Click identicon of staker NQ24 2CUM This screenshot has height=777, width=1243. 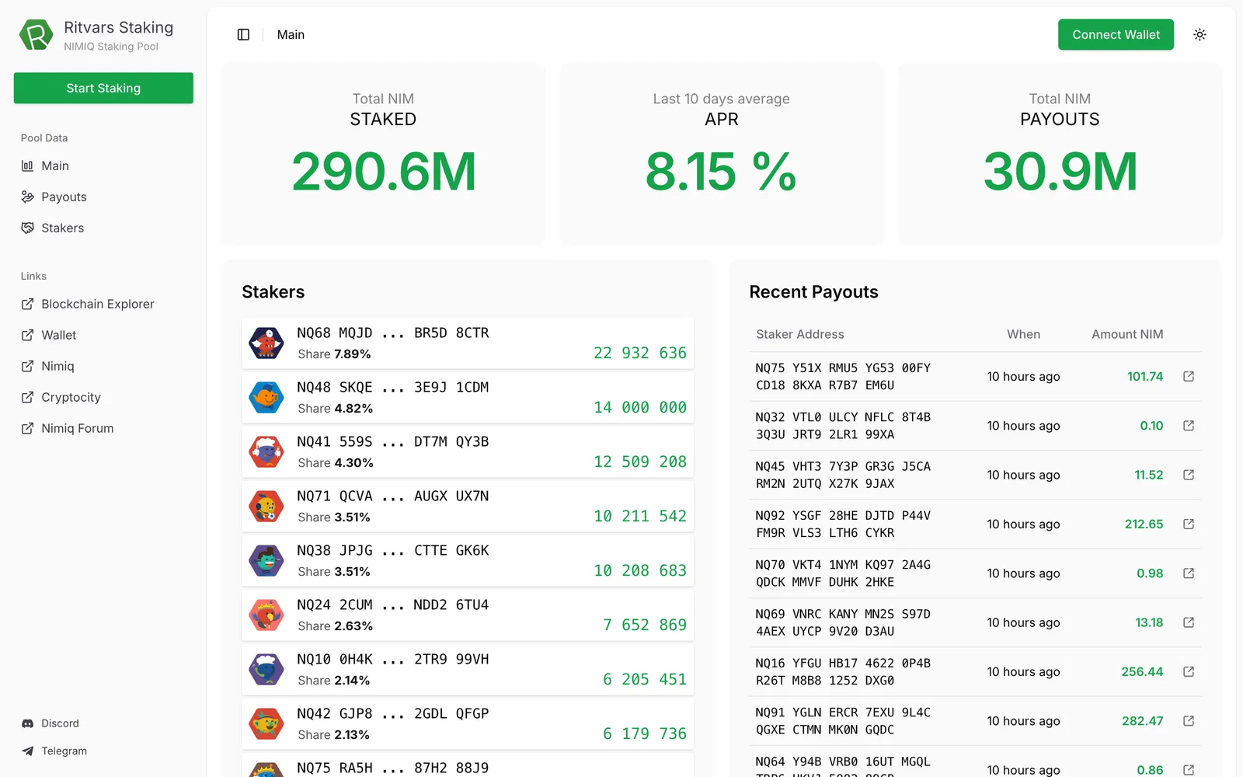click(x=266, y=615)
